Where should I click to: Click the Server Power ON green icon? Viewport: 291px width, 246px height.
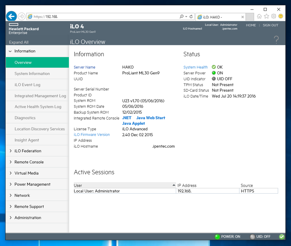point(214,73)
